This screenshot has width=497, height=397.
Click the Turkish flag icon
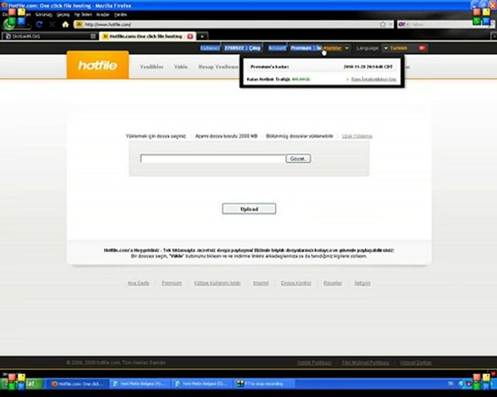pos(422,48)
